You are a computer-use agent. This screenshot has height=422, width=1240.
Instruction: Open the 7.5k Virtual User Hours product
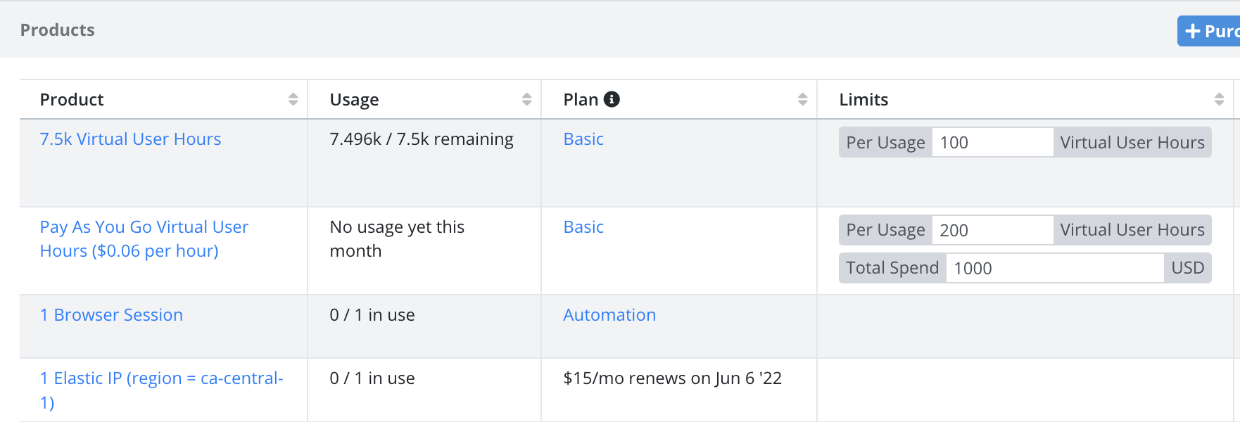click(x=130, y=139)
